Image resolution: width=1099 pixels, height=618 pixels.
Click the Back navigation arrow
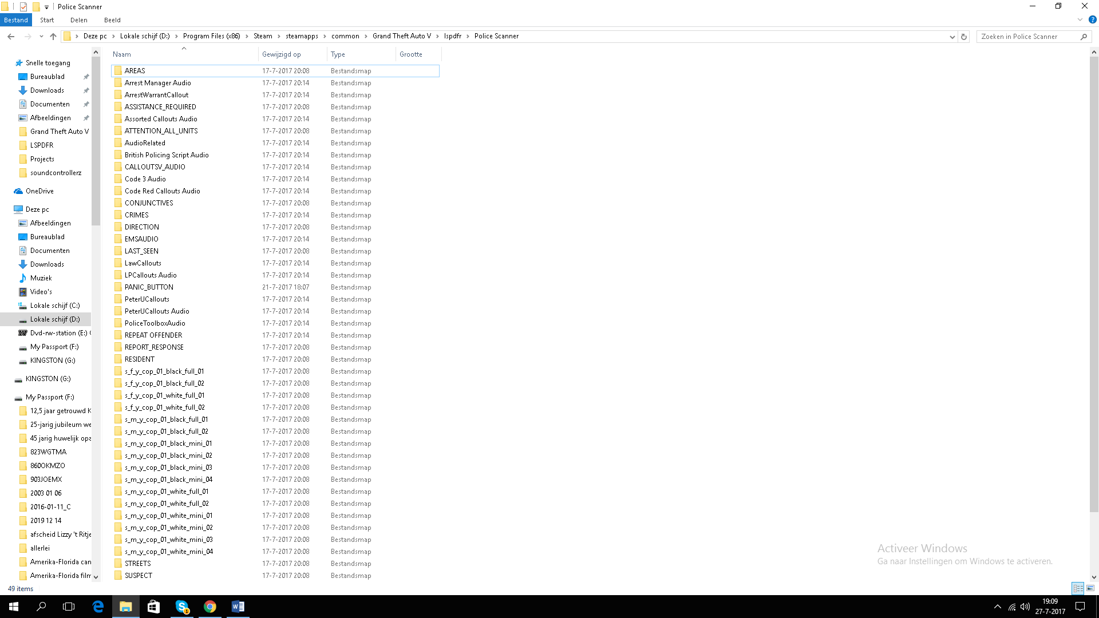pyautogui.click(x=11, y=36)
